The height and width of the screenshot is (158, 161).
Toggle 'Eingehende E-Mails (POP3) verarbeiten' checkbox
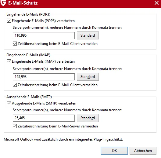coord(9,21)
